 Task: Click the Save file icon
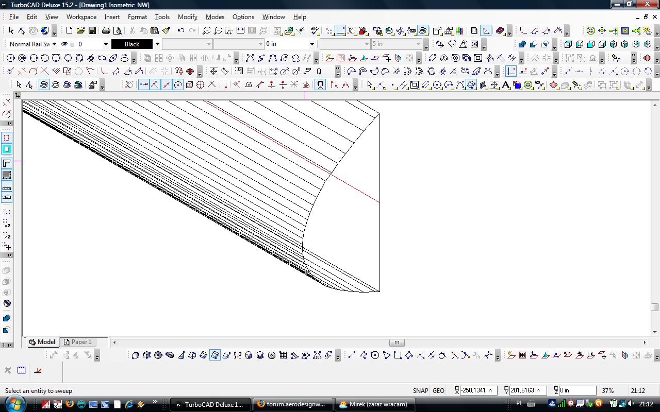[x=92, y=31]
